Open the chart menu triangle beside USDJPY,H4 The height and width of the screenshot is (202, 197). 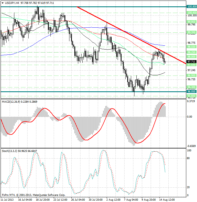pyautogui.click(x=2, y=3)
